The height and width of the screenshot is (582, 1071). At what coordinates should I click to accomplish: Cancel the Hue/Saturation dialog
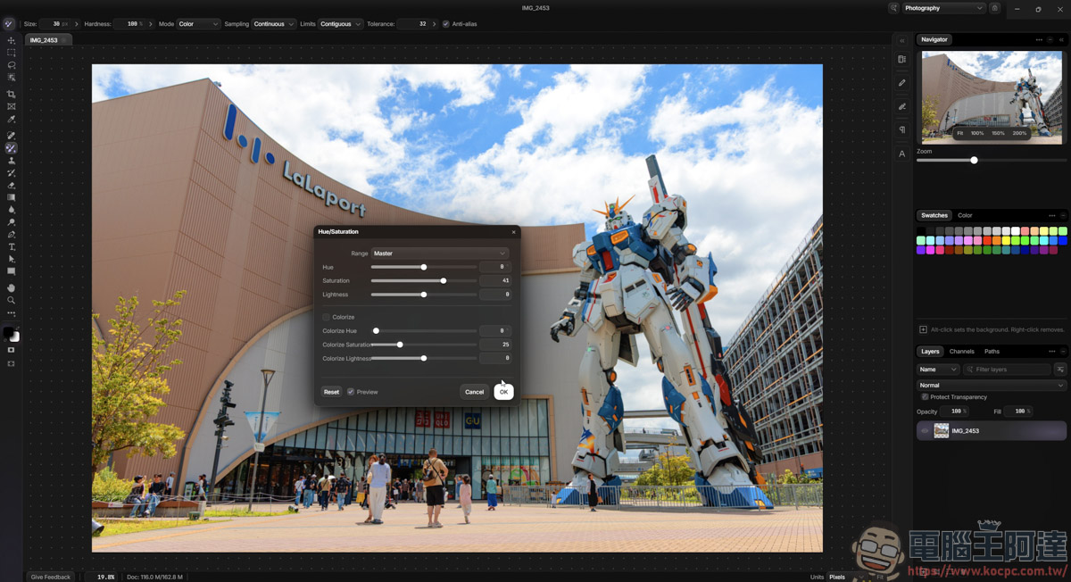474,392
